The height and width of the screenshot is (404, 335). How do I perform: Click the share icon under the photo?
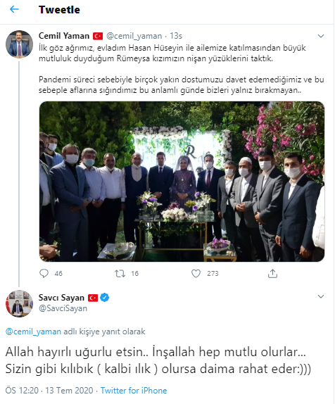[272, 273]
